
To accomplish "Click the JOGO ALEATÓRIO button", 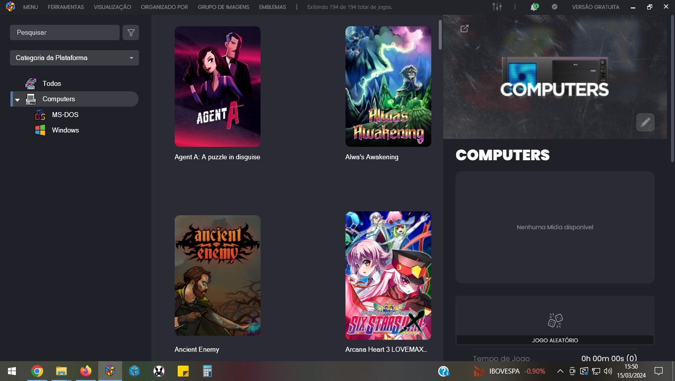I will coord(555,340).
